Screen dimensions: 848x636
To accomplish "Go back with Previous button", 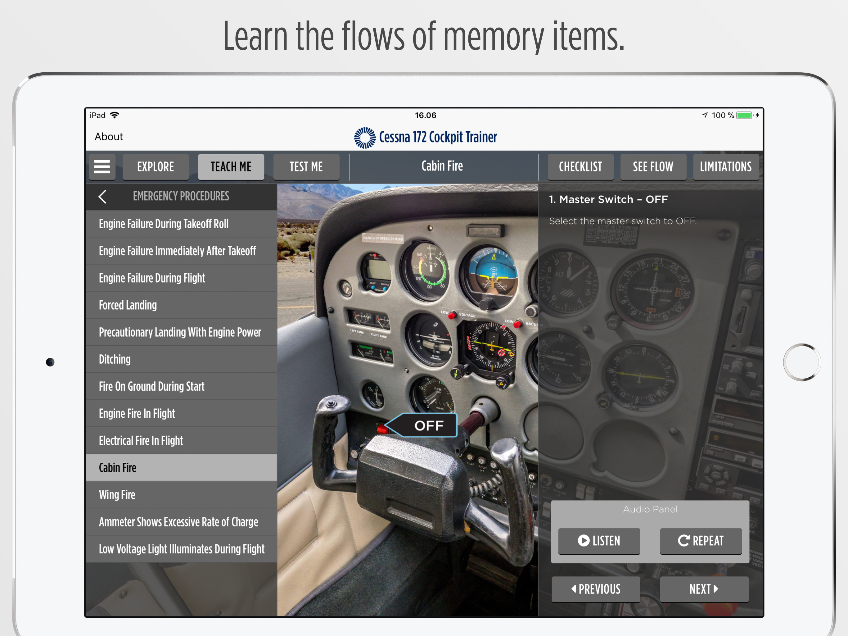I will tap(596, 589).
